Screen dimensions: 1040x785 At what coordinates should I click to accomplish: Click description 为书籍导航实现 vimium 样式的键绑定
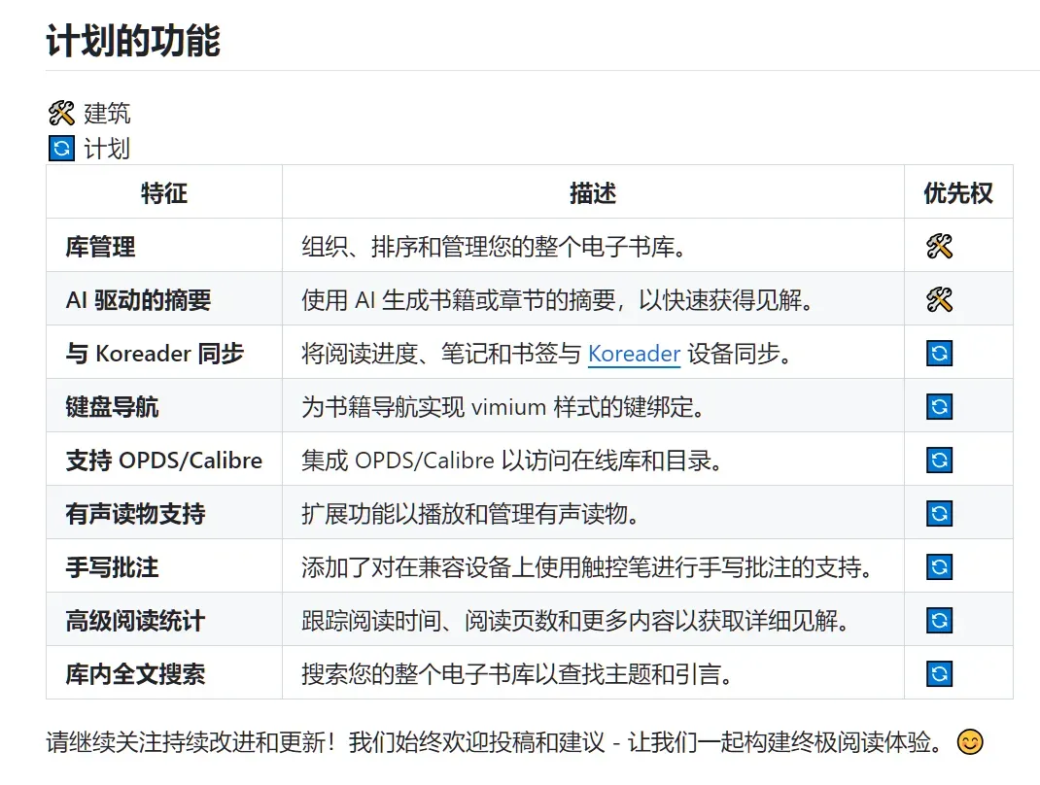click(503, 407)
